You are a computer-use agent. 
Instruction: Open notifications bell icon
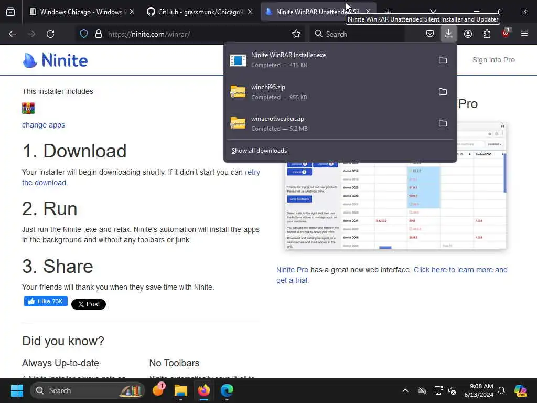501,390
